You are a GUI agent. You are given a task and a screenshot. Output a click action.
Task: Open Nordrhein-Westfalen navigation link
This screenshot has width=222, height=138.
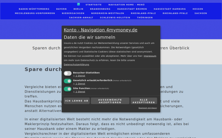pos(107,13)
